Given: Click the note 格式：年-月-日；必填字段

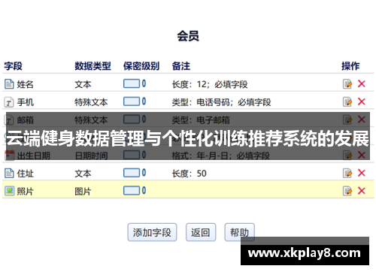Looking at the screenshot, I should pos(220,156).
